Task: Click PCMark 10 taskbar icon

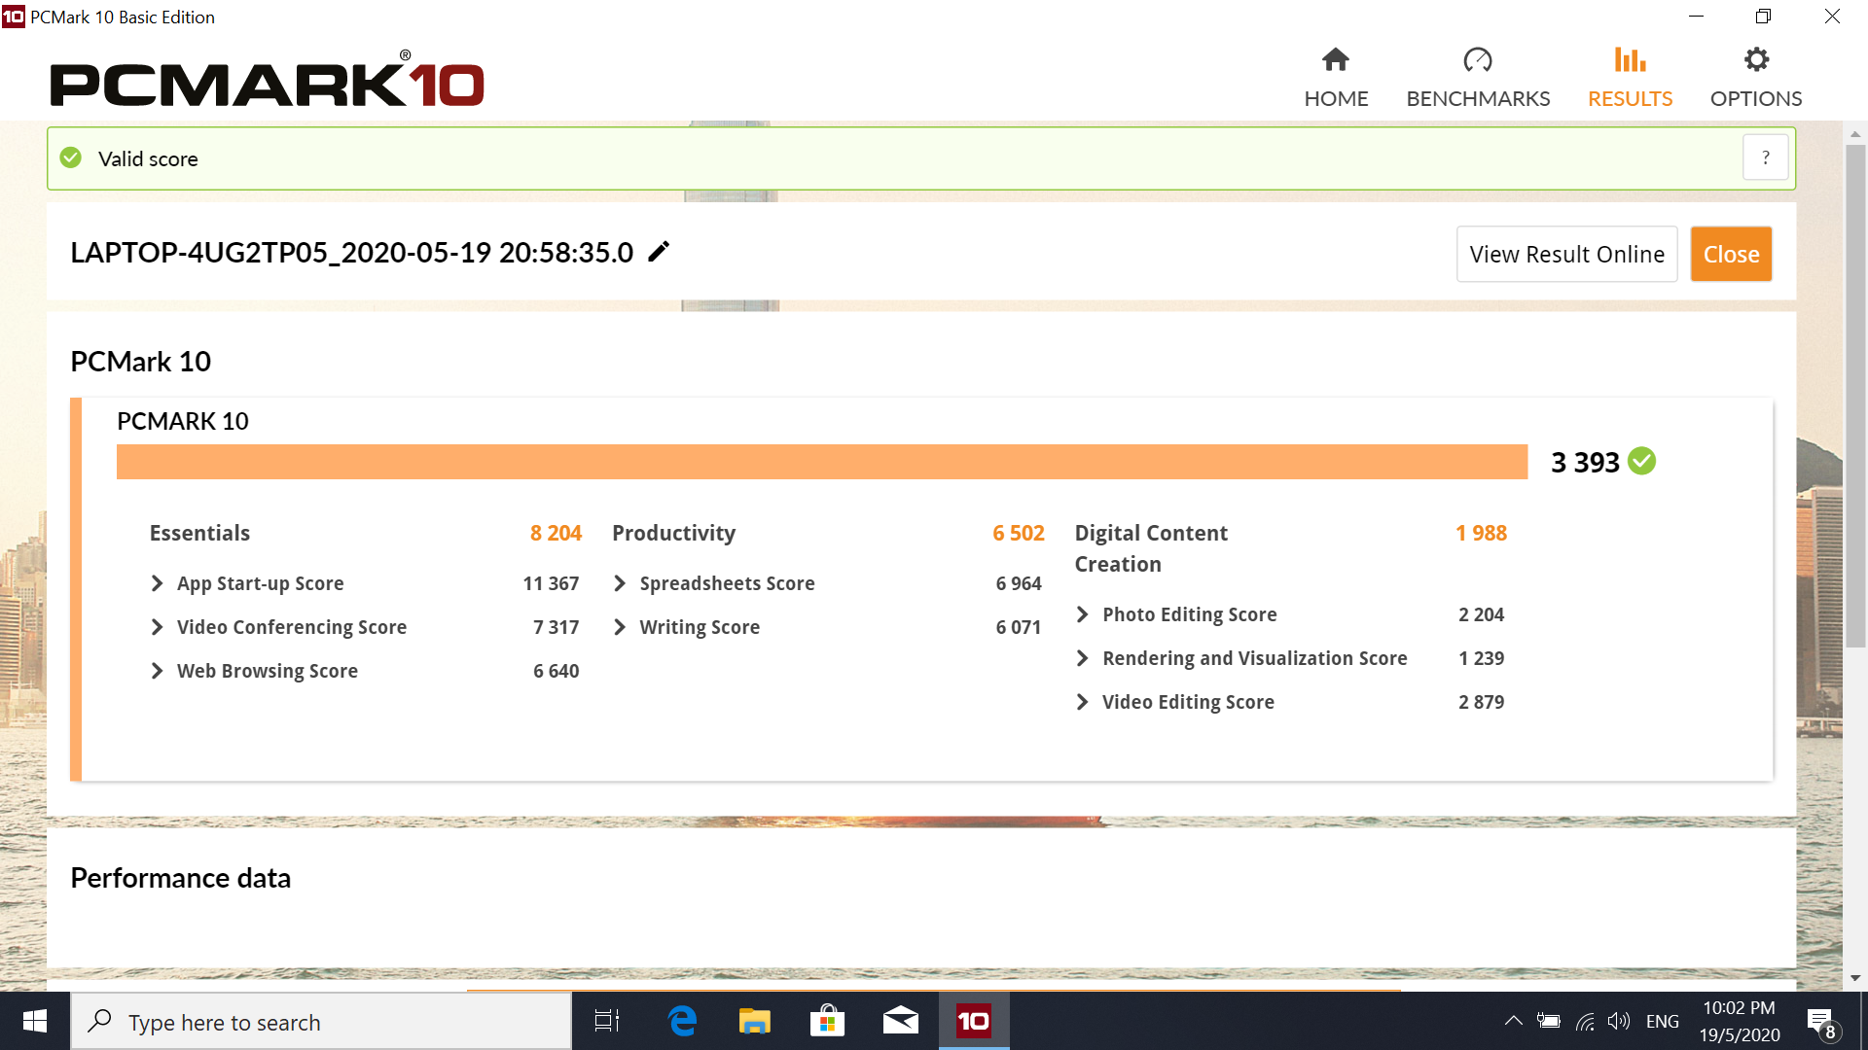Action: (x=974, y=1021)
